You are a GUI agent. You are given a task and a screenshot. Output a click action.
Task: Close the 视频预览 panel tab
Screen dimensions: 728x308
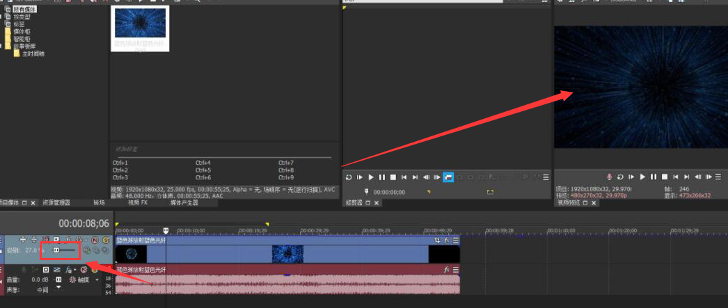click(594, 203)
